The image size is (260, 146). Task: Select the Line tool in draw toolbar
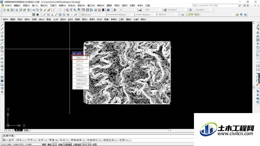(x=2, y=25)
